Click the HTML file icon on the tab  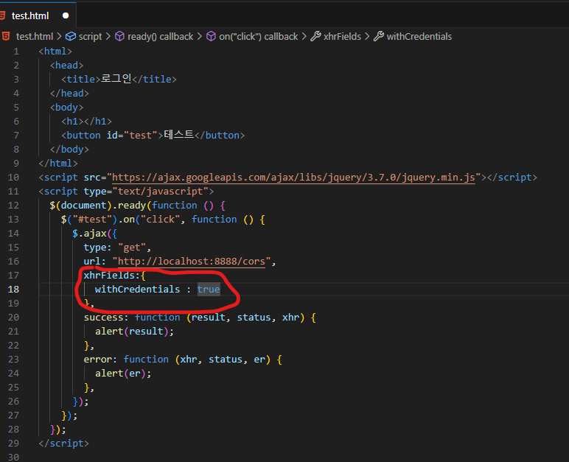[x=2, y=15]
